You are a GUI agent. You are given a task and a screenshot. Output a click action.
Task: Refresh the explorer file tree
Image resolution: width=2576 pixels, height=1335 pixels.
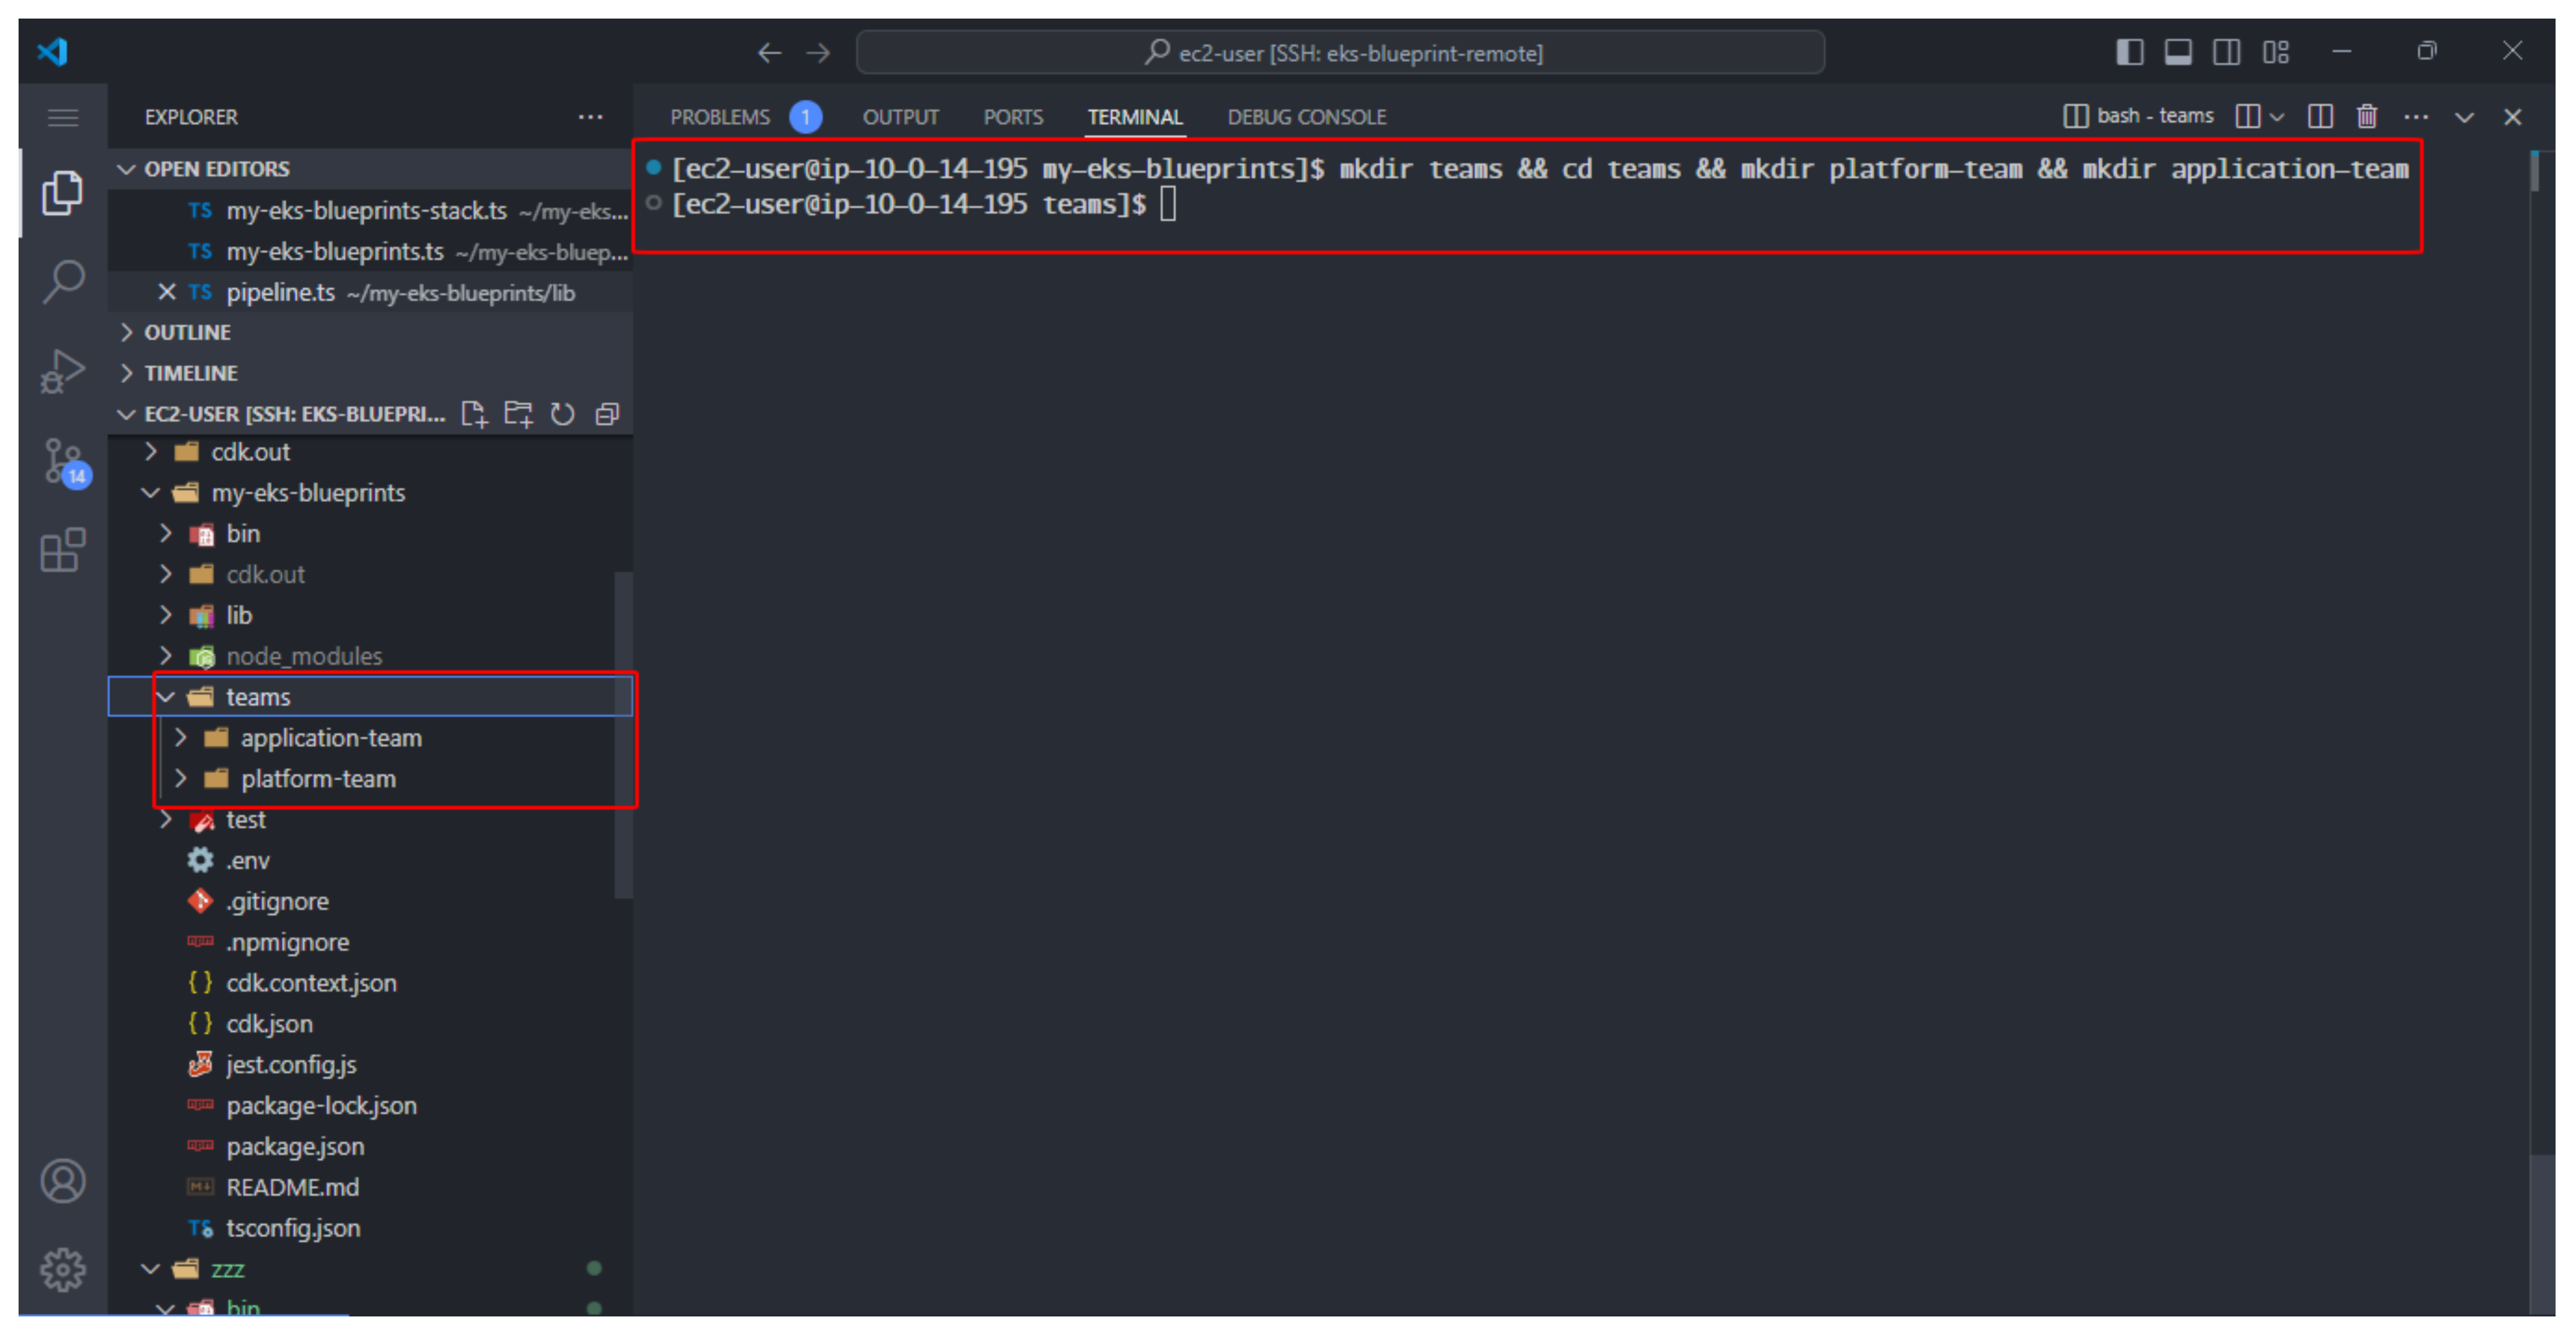click(x=563, y=413)
